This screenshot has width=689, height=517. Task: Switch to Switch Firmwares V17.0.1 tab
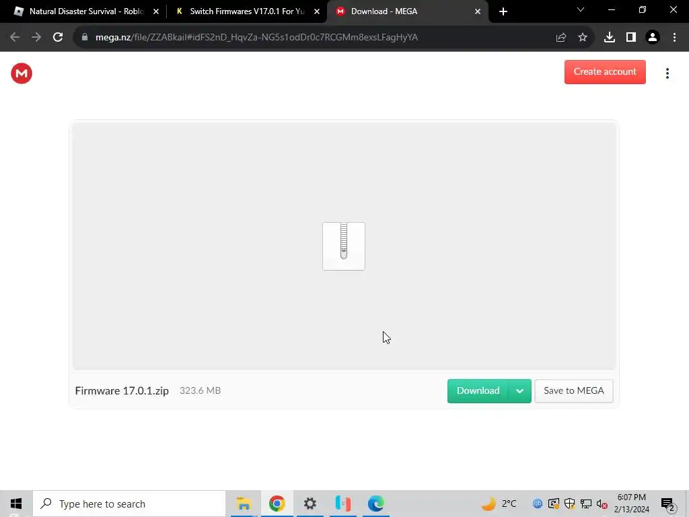tap(247, 11)
